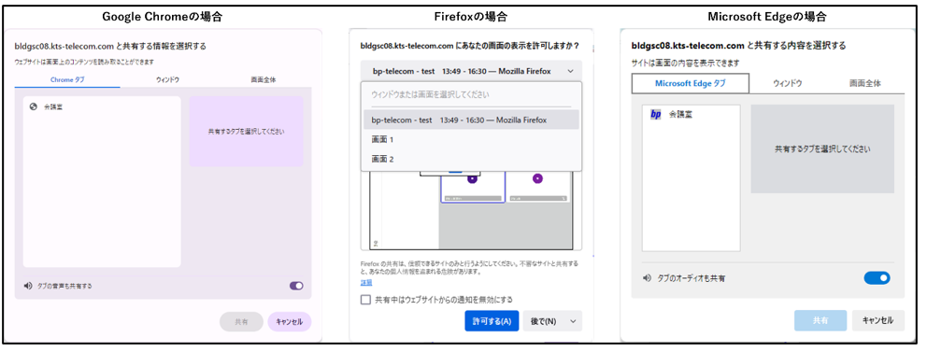Click Firefox screen preview thumbnail

(471, 210)
